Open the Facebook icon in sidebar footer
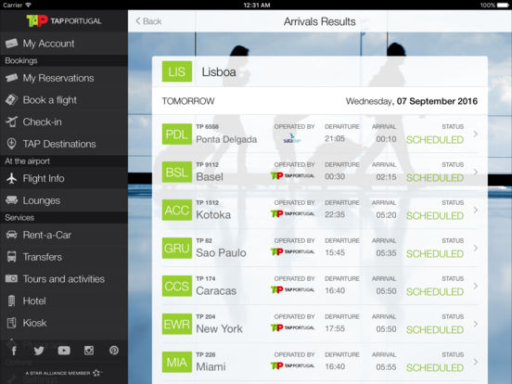512x384 pixels. (x=14, y=351)
